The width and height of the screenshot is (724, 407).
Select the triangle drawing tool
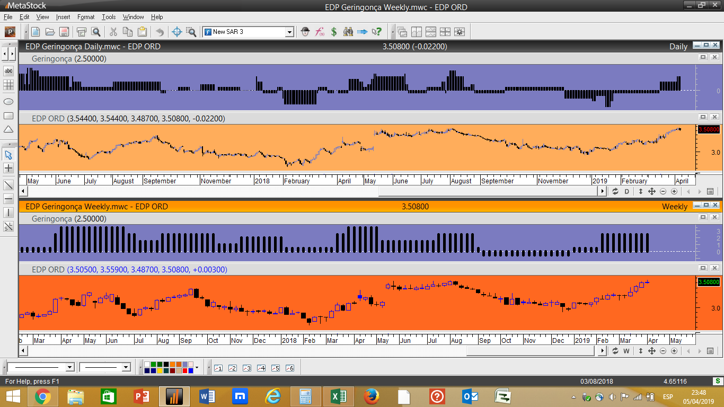point(8,129)
